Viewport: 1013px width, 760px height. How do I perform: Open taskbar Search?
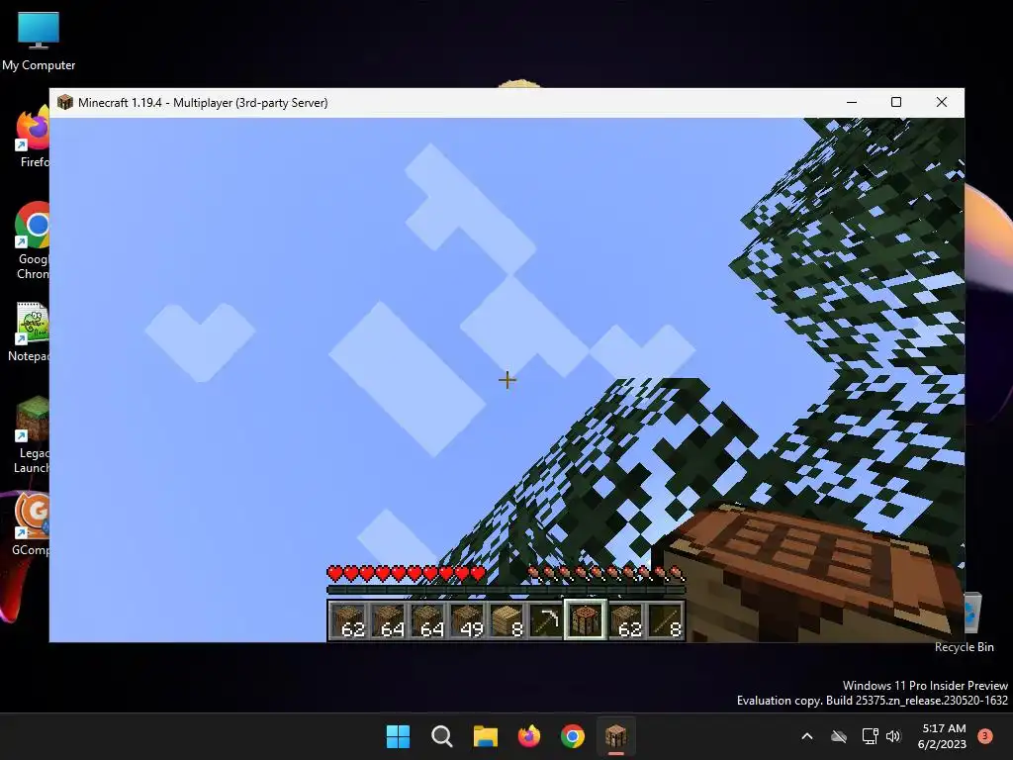coord(442,736)
